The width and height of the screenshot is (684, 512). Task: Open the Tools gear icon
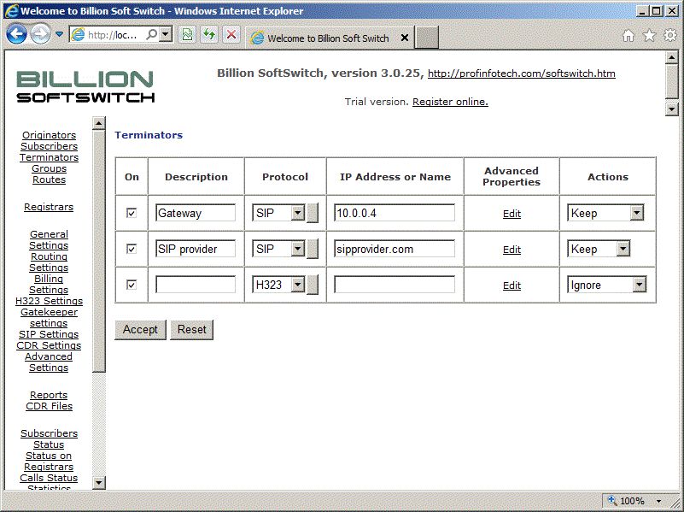pos(670,35)
